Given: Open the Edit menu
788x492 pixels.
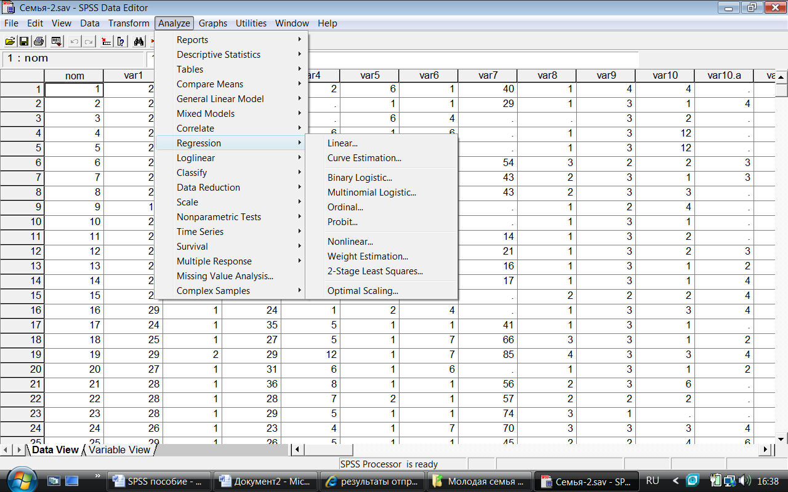Looking at the screenshot, I should click(35, 23).
